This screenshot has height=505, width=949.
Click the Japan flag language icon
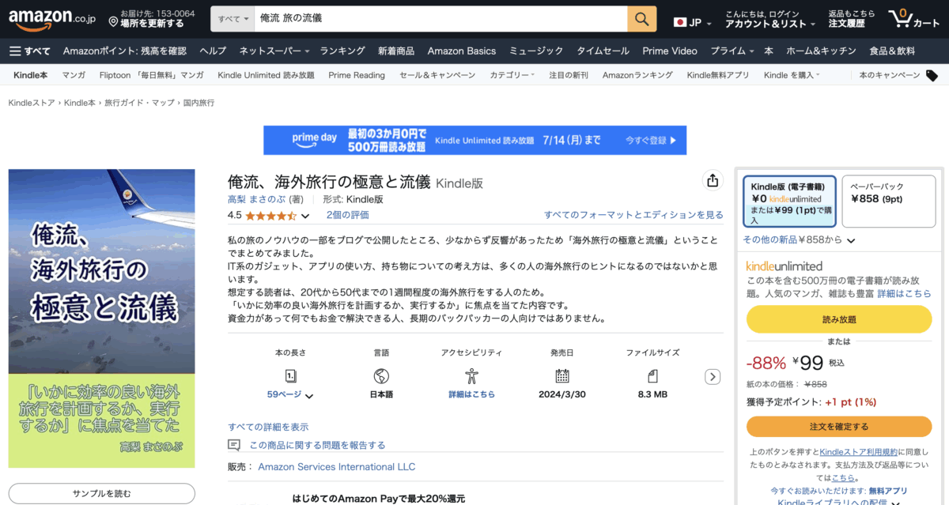pos(679,22)
